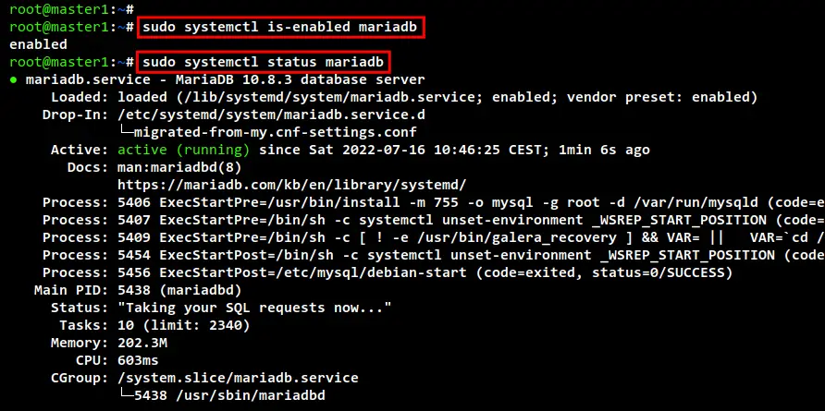Click the CPU 603ms value
The image size is (825, 411).
pos(138,360)
